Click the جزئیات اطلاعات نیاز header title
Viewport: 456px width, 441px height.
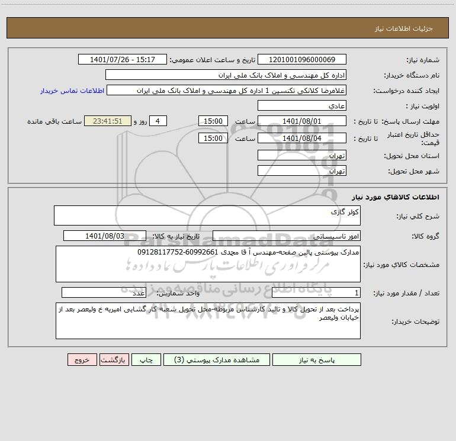point(403,28)
